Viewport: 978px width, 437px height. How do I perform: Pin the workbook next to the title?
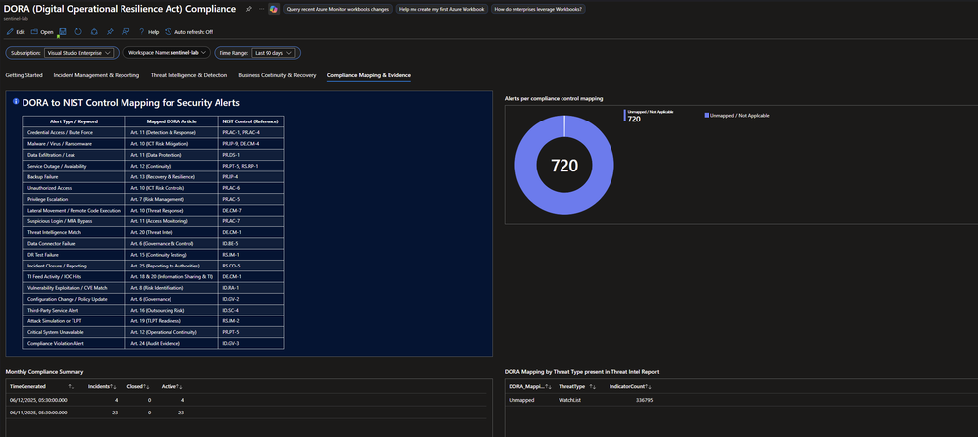[x=248, y=9]
